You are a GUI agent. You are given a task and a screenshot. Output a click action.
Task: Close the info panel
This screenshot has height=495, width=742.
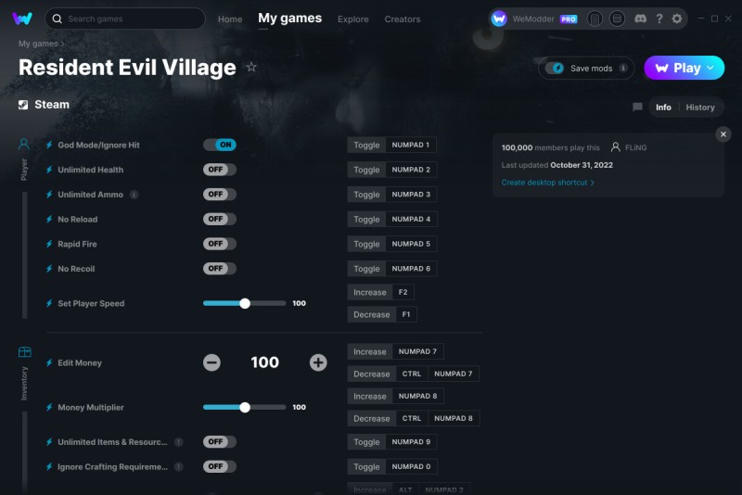[x=723, y=134]
